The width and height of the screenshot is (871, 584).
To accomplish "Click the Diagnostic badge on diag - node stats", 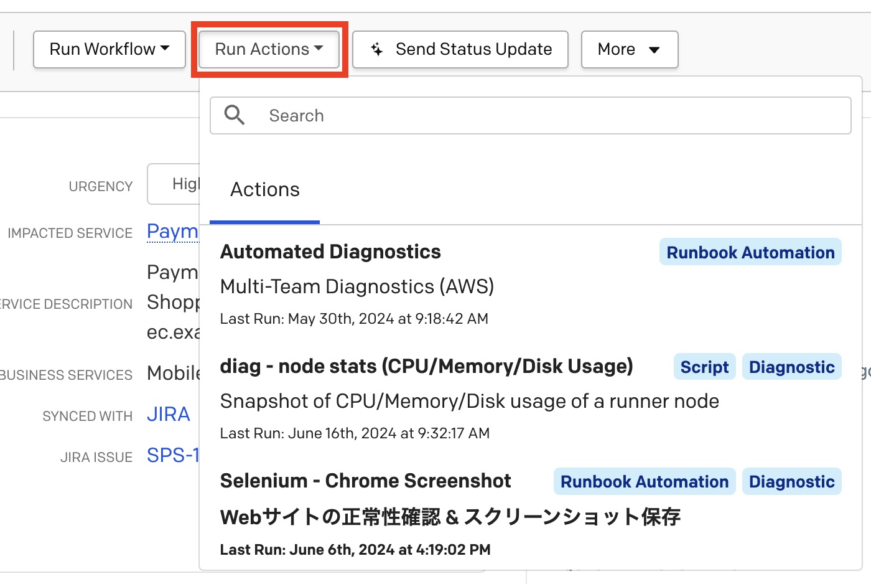I will tap(791, 367).
